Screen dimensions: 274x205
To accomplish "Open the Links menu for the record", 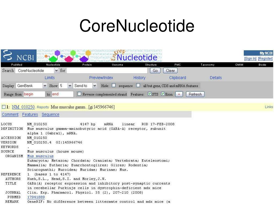I will (x=269, y=107).
